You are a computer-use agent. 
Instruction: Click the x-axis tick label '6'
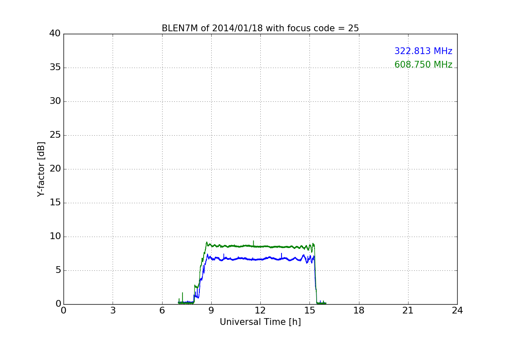(162, 310)
